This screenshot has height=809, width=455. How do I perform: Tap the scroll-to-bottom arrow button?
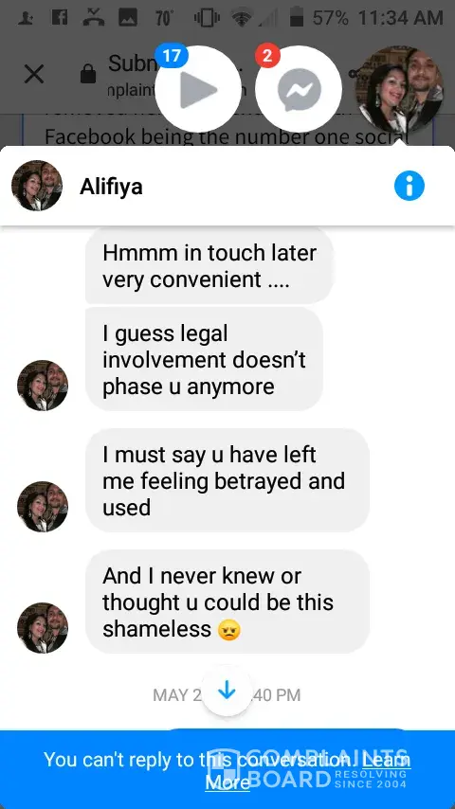(x=227, y=692)
